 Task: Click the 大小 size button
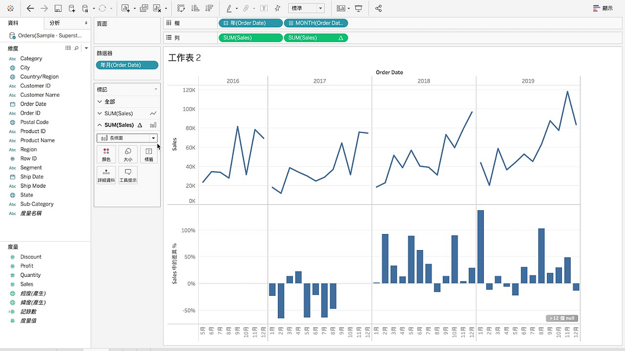[x=127, y=154]
